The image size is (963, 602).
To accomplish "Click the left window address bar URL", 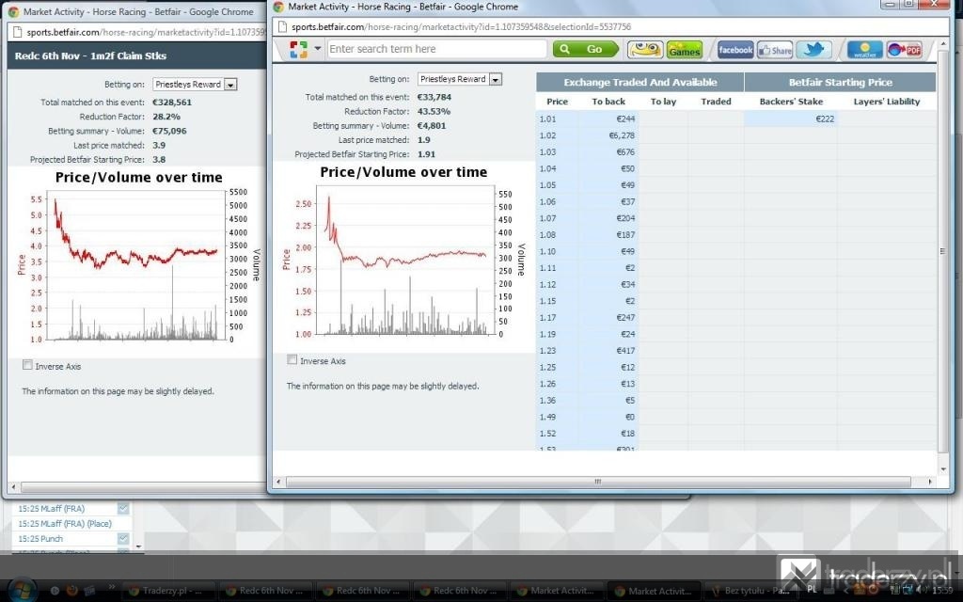I will (146, 32).
